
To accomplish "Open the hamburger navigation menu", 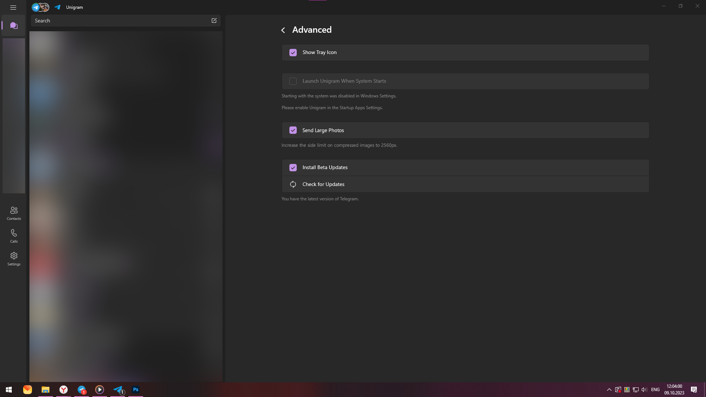I will [13, 7].
